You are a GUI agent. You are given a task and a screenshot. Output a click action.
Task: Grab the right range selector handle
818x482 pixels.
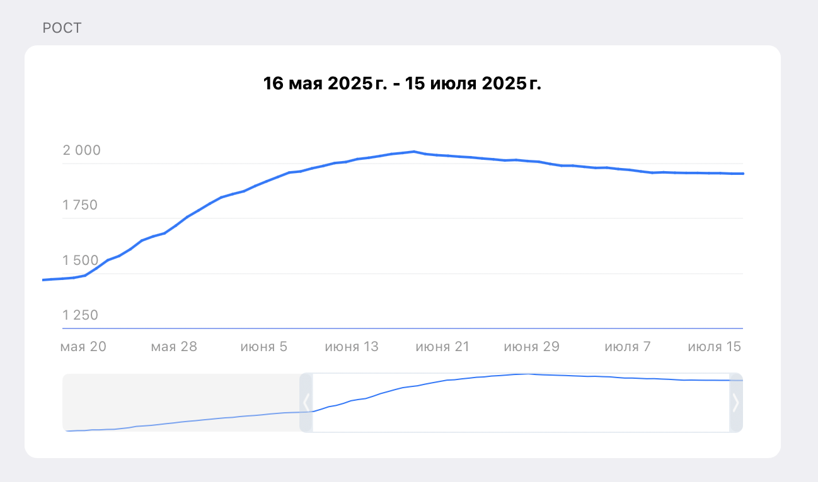(x=735, y=403)
